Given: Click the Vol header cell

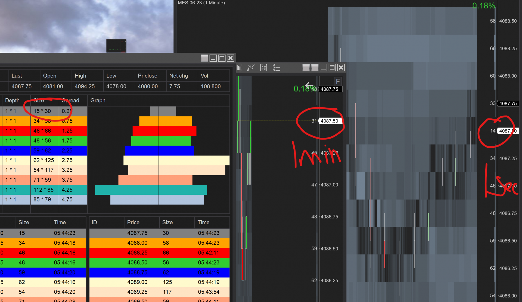Looking at the screenshot, I should pos(204,76).
